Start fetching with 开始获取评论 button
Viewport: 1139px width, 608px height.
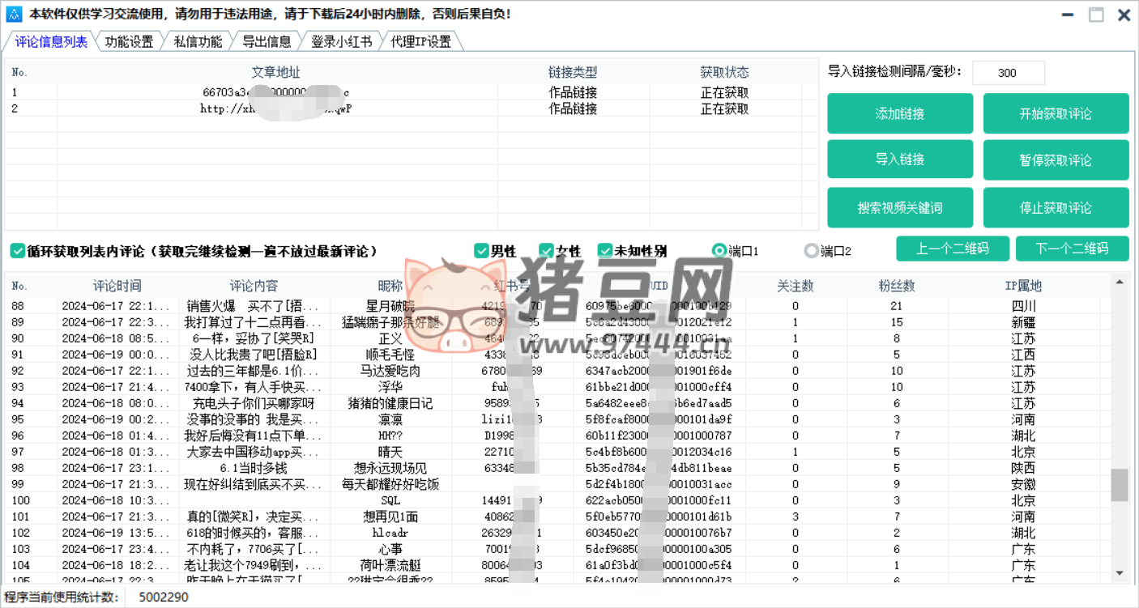click(1056, 113)
